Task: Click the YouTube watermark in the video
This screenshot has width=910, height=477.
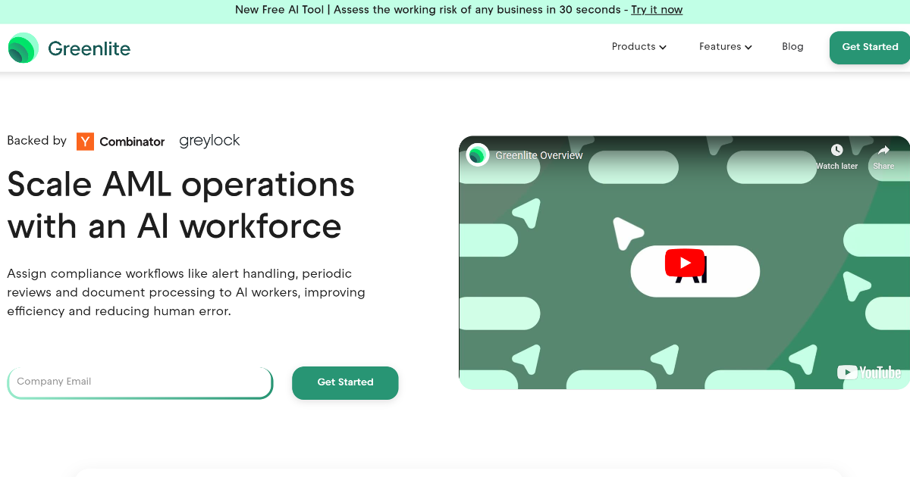Action: 869,373
